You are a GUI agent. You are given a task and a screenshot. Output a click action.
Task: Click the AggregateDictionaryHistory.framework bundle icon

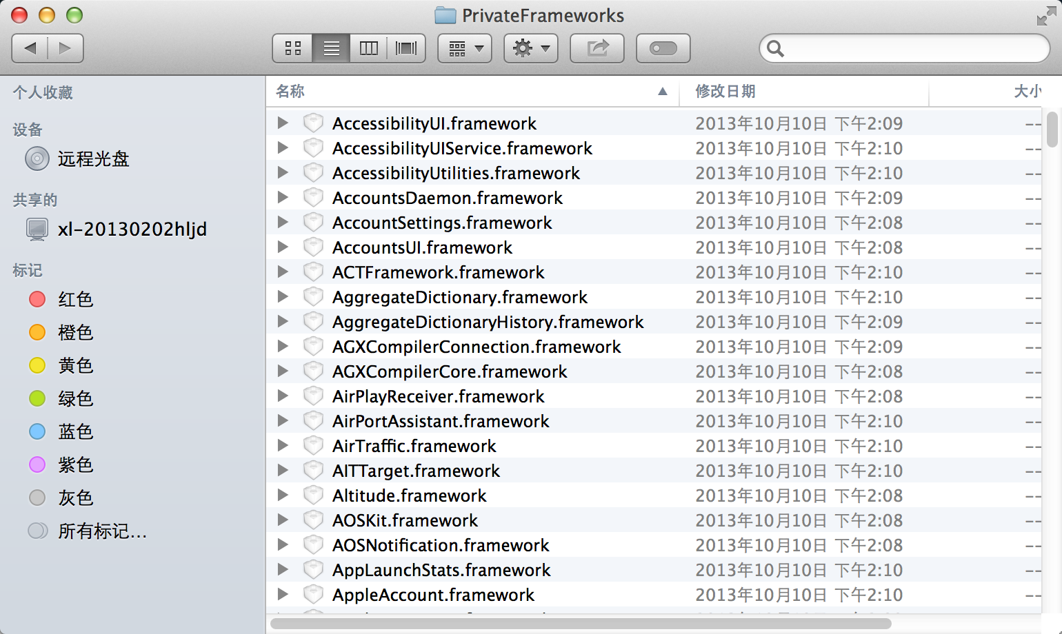pyautogui.click(x=313, y=321)
